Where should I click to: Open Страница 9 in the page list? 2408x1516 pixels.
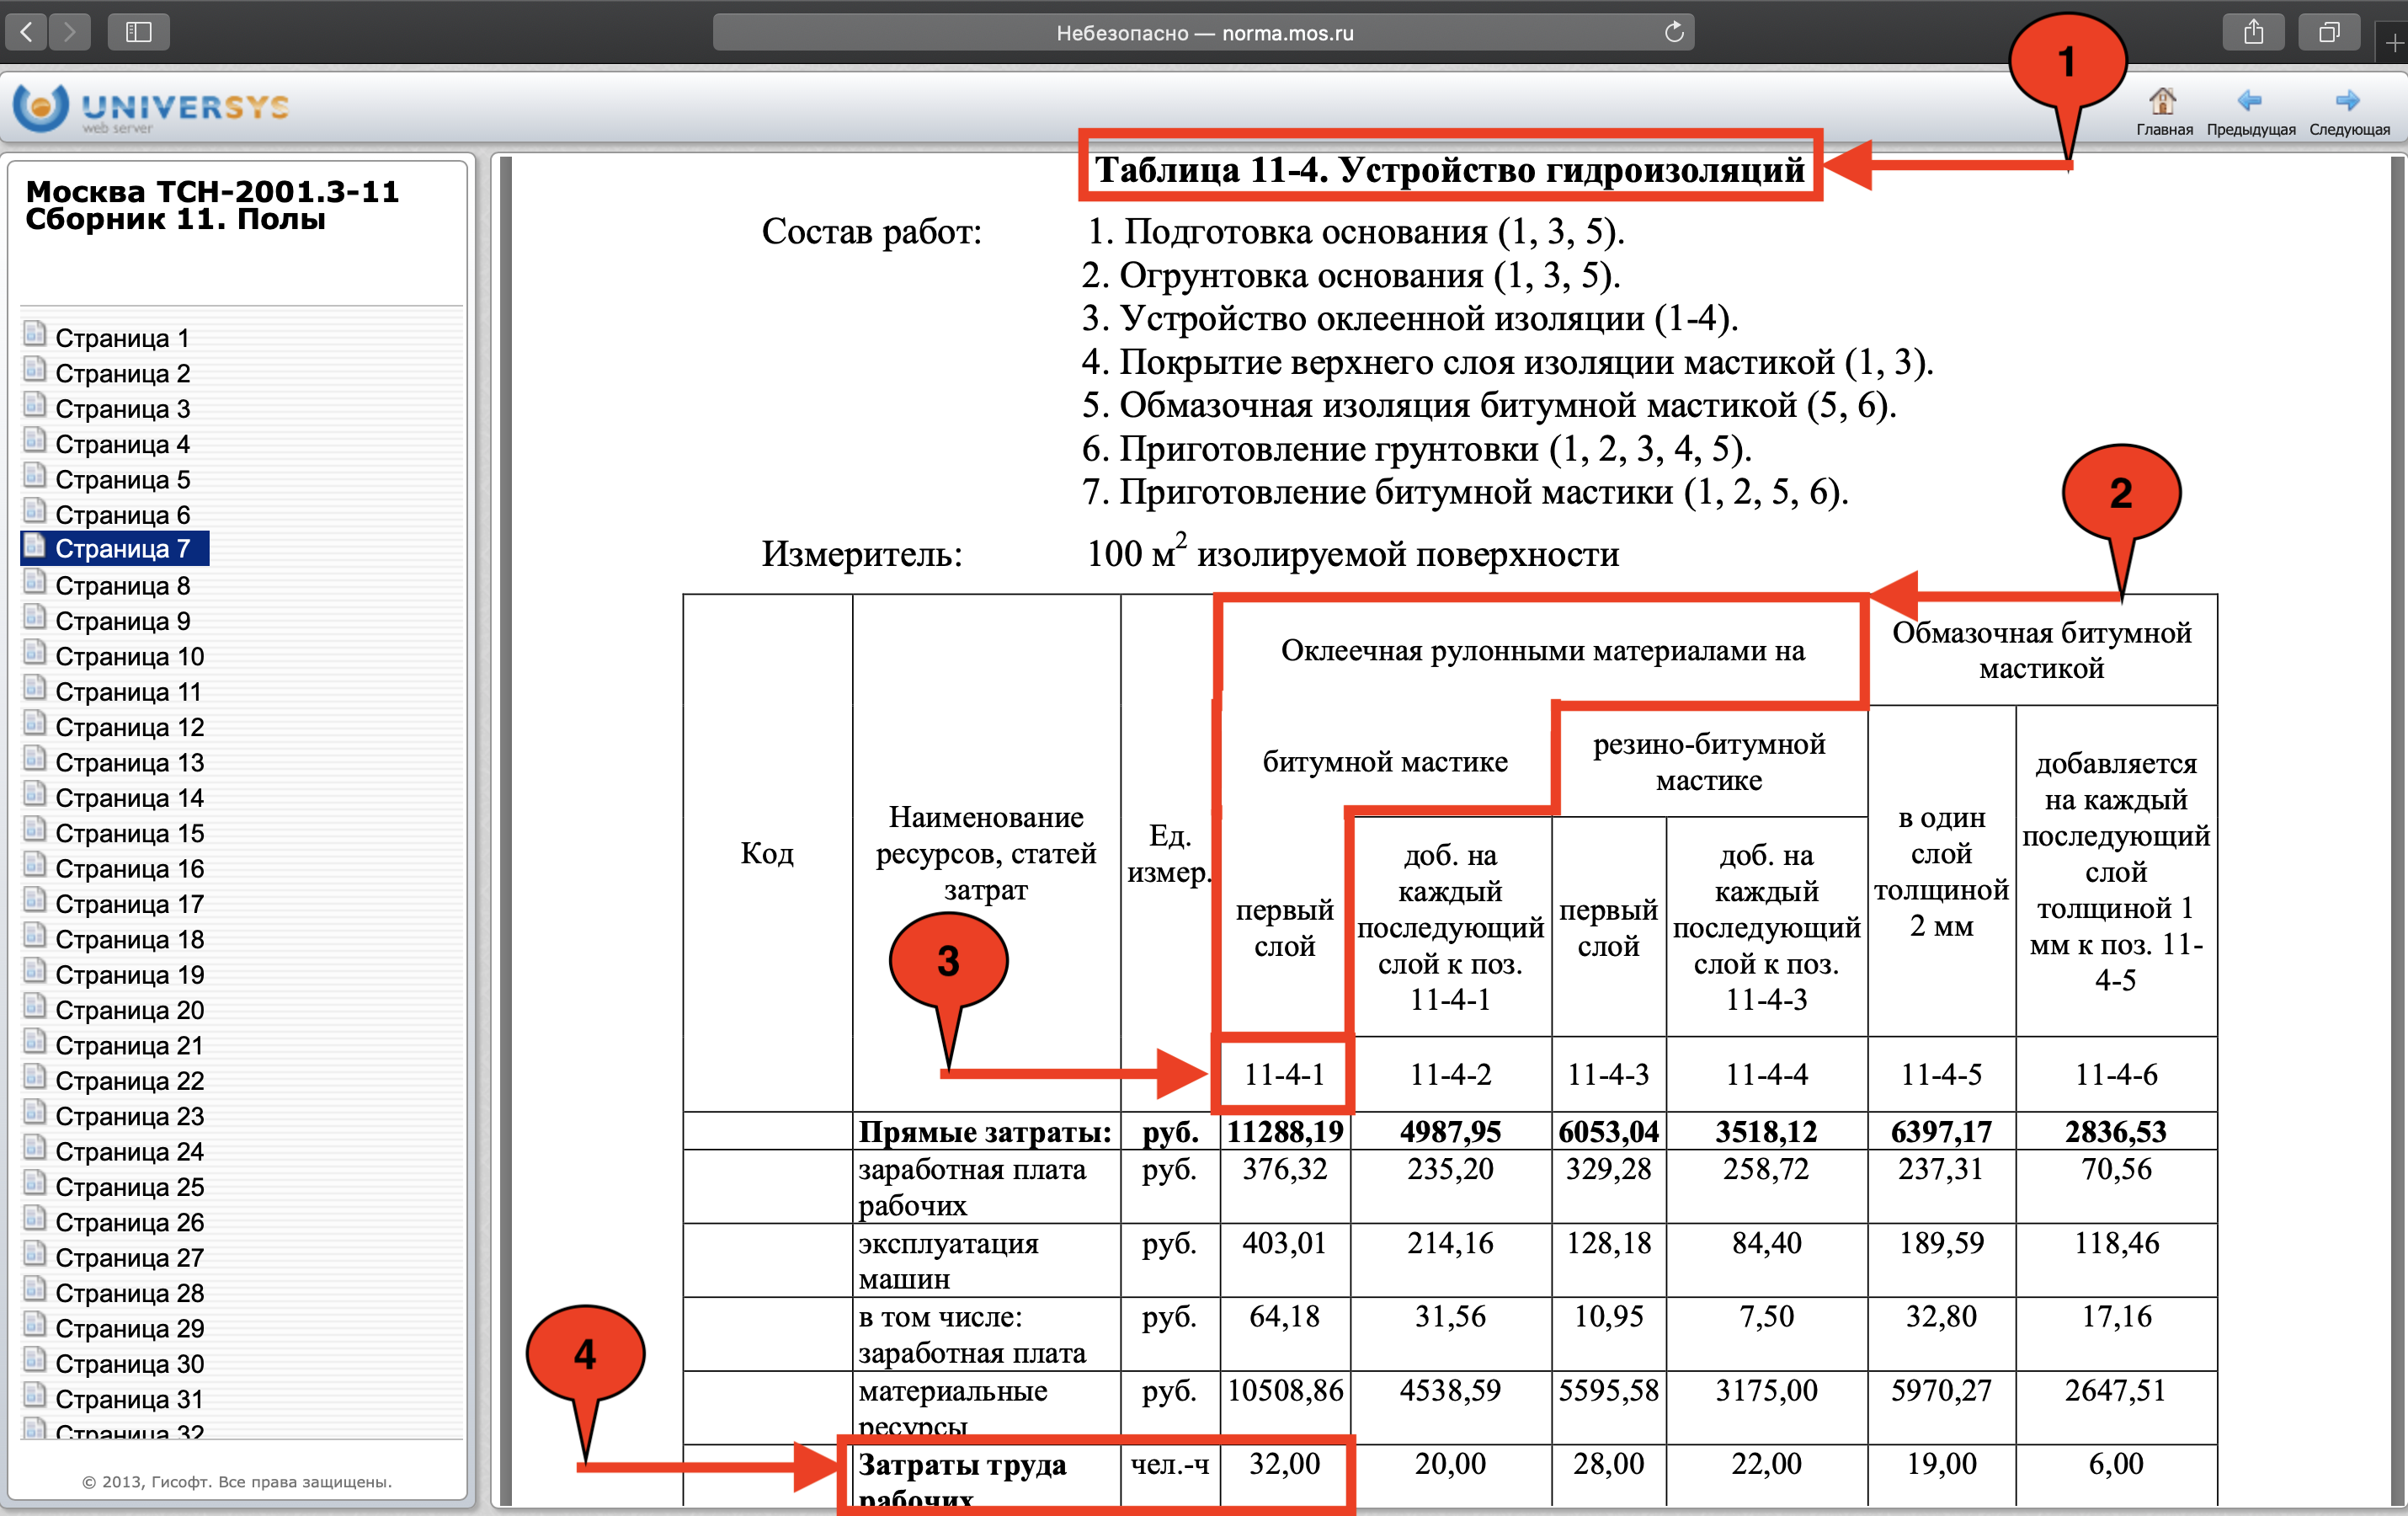(122, 620)
